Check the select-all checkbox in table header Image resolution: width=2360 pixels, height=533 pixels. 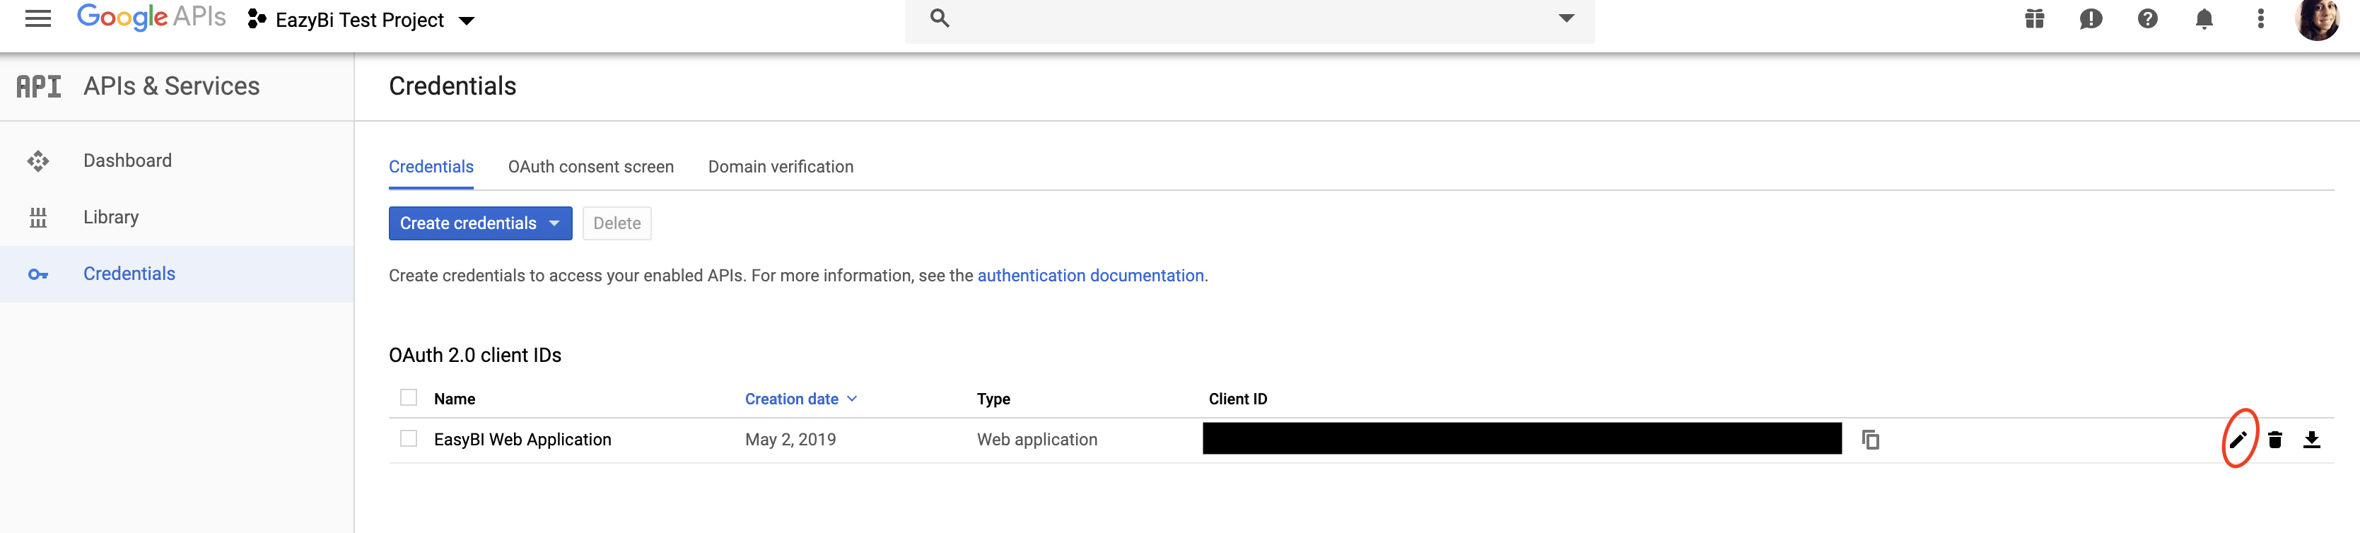coord(409,397)
